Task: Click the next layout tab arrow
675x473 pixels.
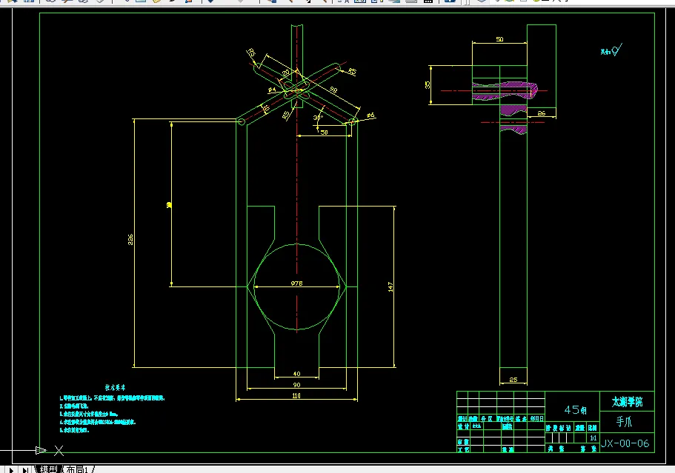Action: 11,470
